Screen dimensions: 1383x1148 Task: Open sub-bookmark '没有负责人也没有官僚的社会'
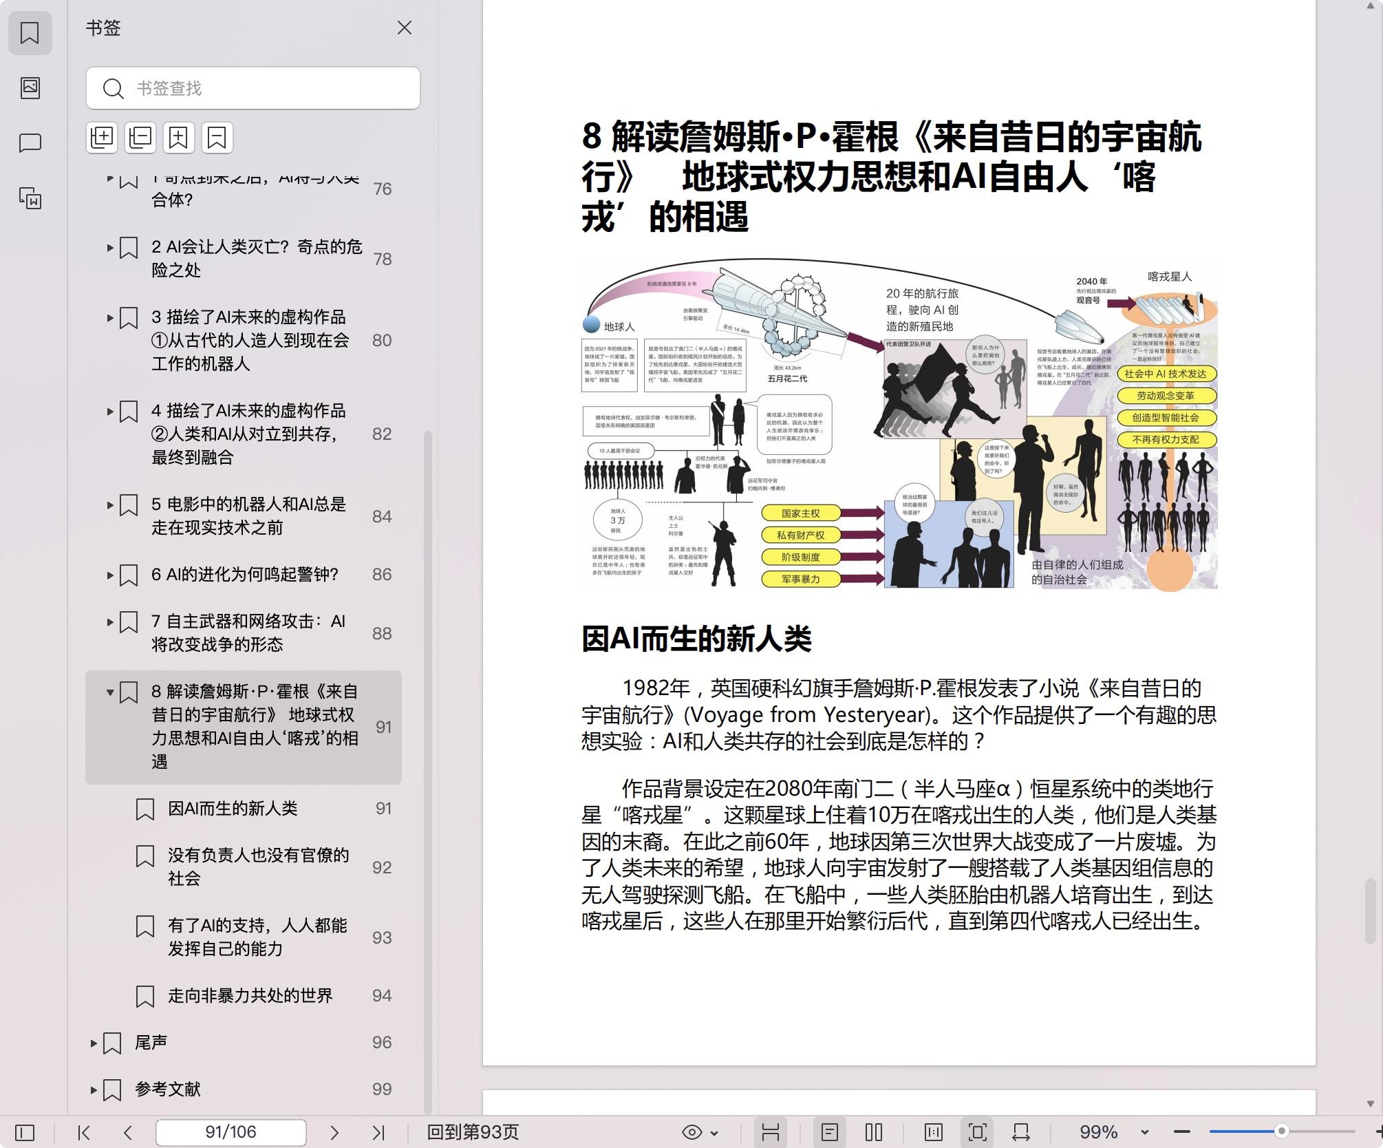click(258, 867)
